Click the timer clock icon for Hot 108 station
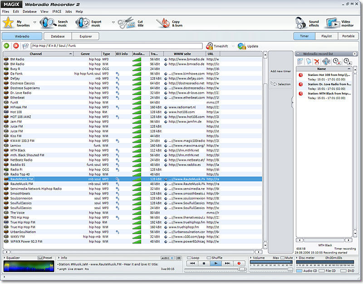Image resolution: width=363 pixels, height=284 pixels. click(301, 75)
